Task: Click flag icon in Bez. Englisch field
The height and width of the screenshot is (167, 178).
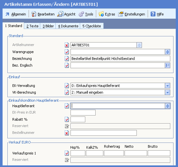Action: (168, 65)
